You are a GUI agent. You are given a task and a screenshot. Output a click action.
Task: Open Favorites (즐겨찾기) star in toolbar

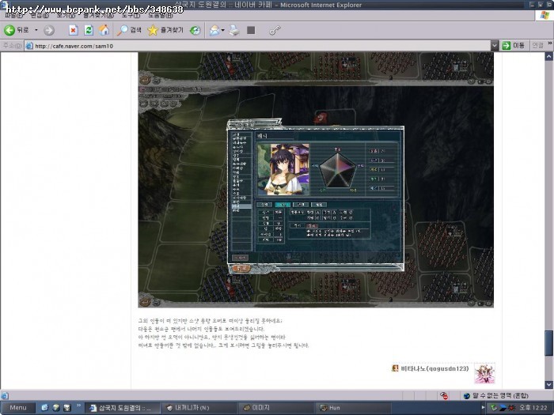165,30
